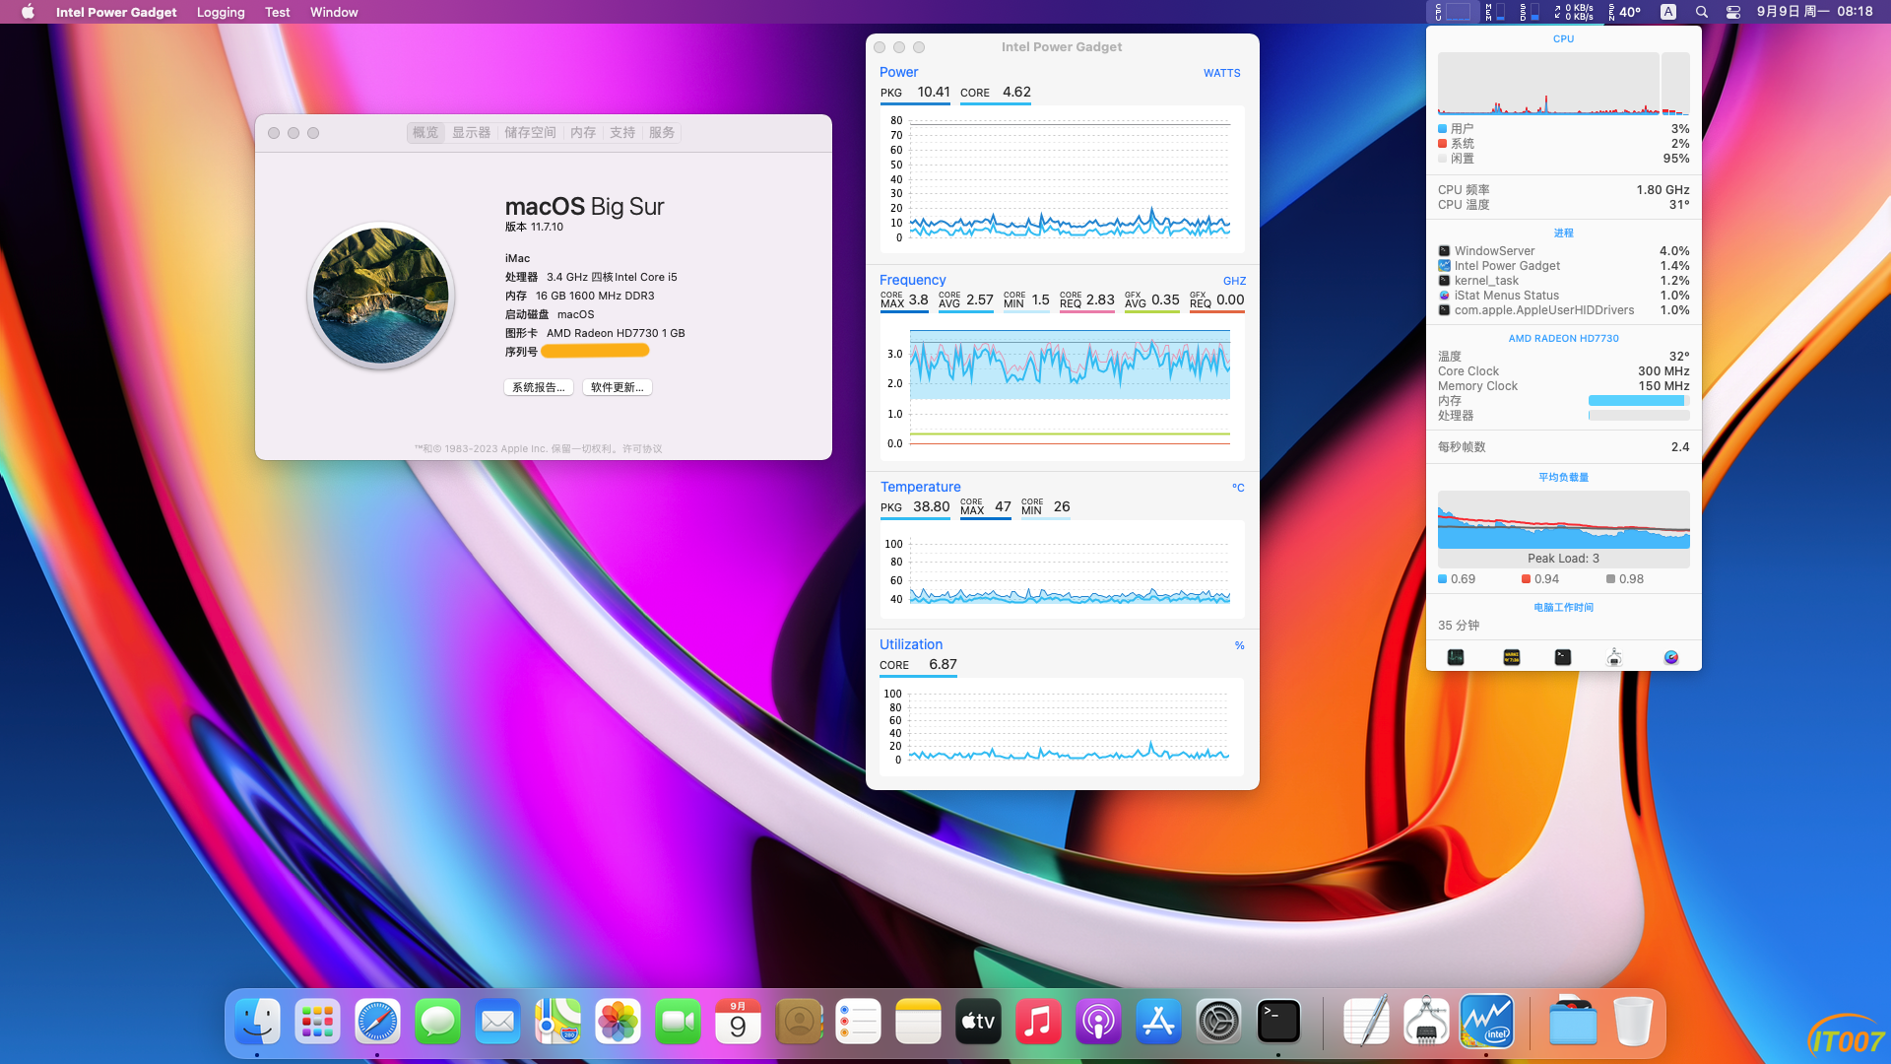Open Podcasts from the Dock
This screenshot has height=1064, width=1891.
pyautogui.click(x=1098, y=1022)
